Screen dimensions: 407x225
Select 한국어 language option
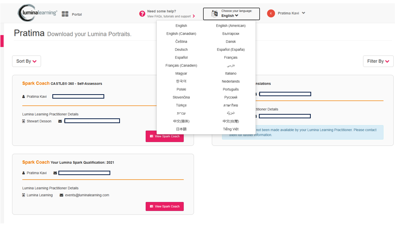pyautogui.click(x=181, y=81)
